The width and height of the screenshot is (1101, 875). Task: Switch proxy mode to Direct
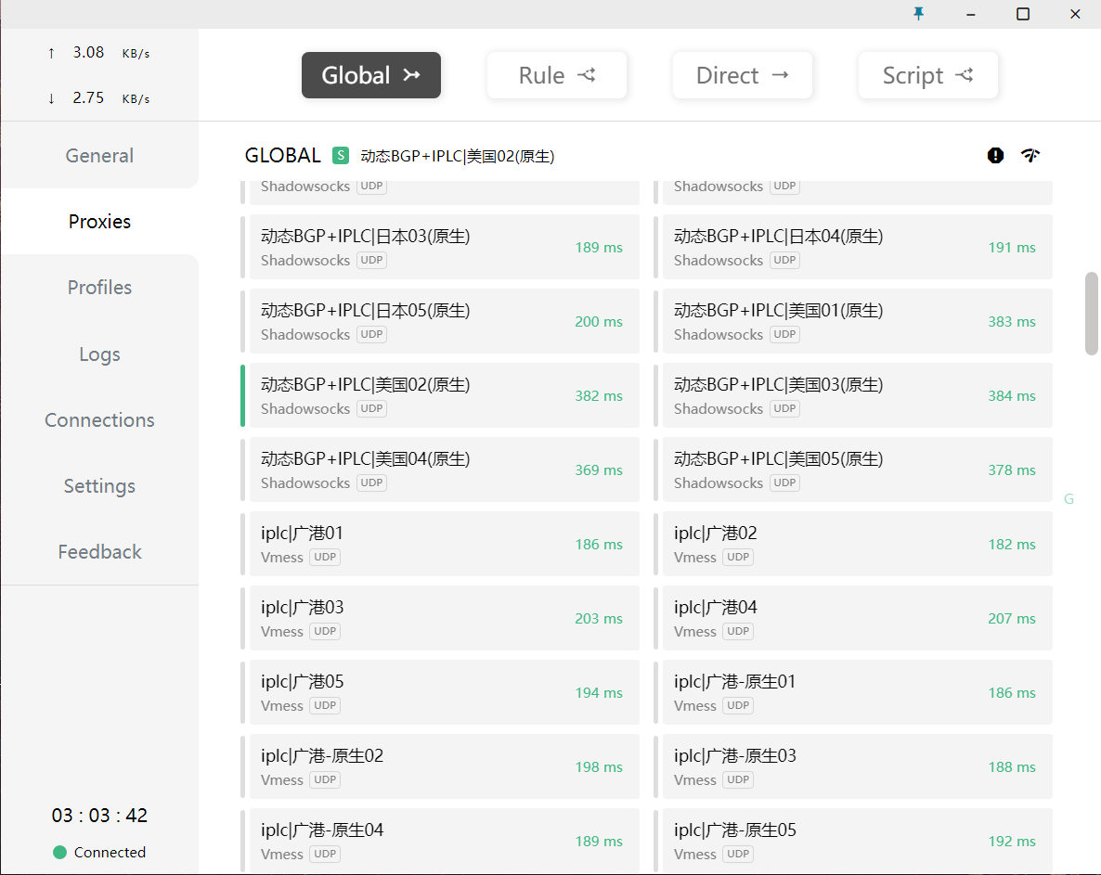click(x=743, y=75)
